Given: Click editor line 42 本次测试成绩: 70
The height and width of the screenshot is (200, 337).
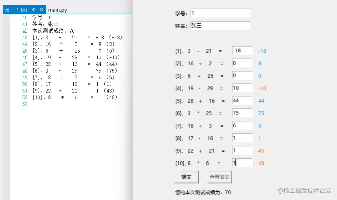Looking at the screenshot, I should point(53,31).
